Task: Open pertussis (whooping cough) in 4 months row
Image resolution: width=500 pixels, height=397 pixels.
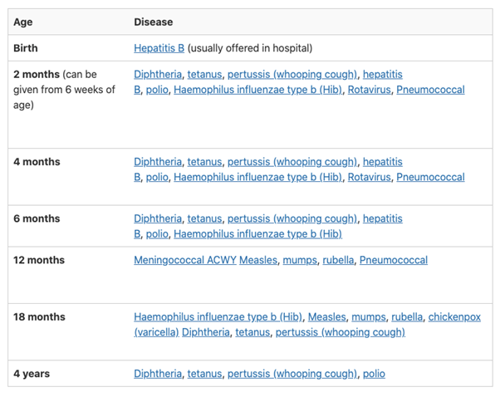Action: click(x=292, y=162)
